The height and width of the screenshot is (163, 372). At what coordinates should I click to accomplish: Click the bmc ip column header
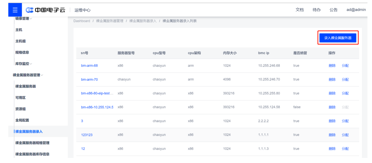[x=264, y=53]
